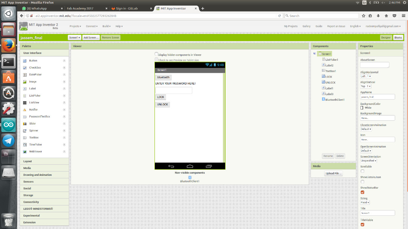
Task: Click the White BackgroundColor swatch
Action: click(362, 108)
